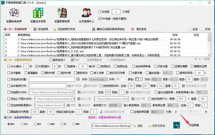Open the 字体 Terminal font dropdown
215x135 pixels.
click(x=98, y=79)
